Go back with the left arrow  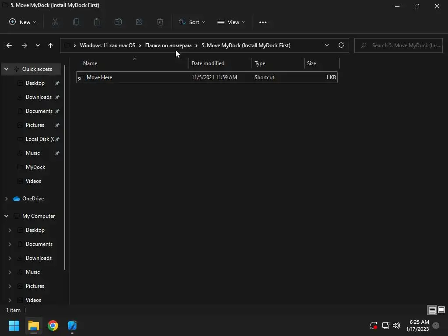[x=9, y=45]
